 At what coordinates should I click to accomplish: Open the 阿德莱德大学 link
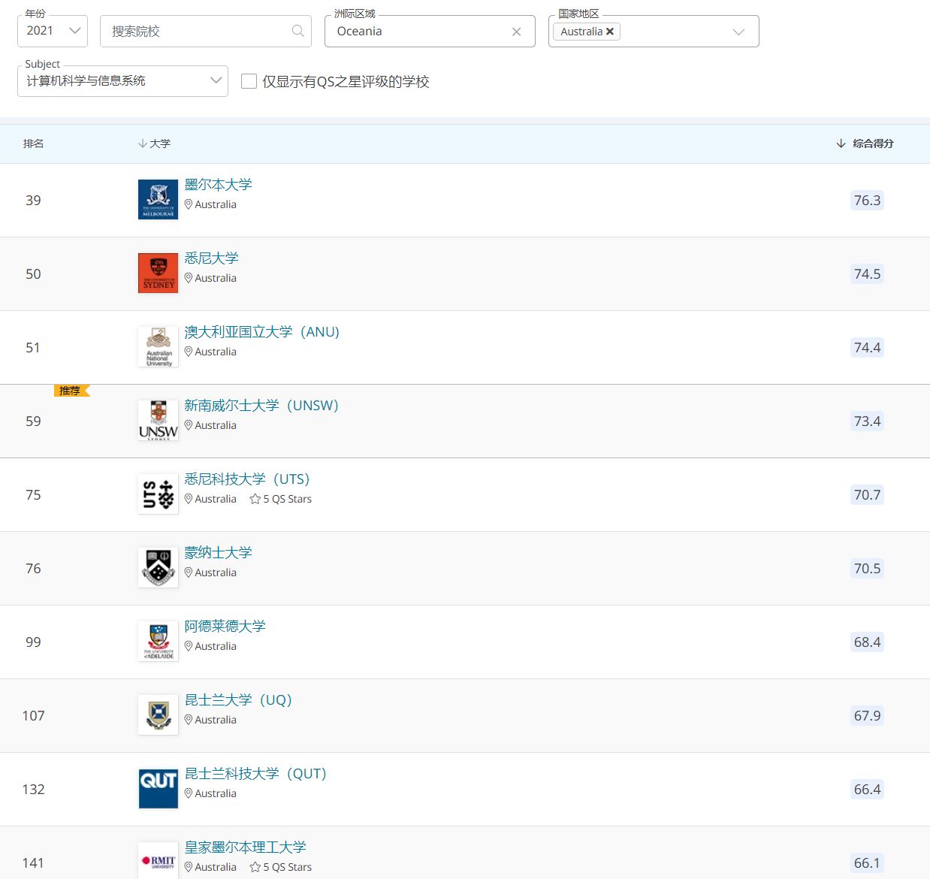(x=225, y=627)
